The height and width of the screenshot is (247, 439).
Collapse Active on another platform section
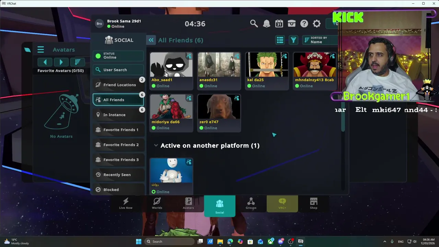tap(156, 145)
